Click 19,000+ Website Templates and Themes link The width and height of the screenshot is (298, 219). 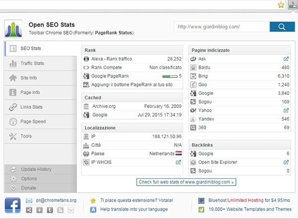coord(250,209)
